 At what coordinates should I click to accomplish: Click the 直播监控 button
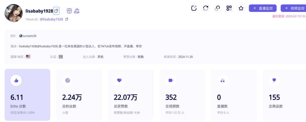coord(263,8)
